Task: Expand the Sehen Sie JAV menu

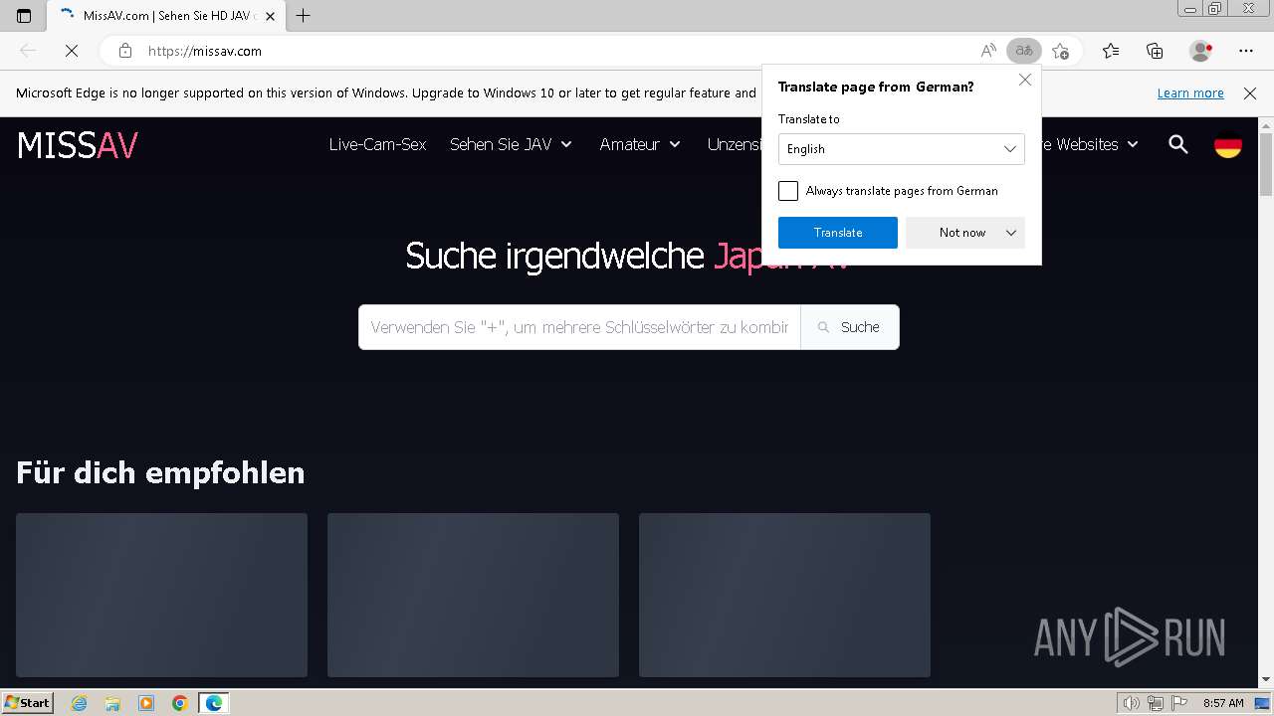Action: (511, 144)
